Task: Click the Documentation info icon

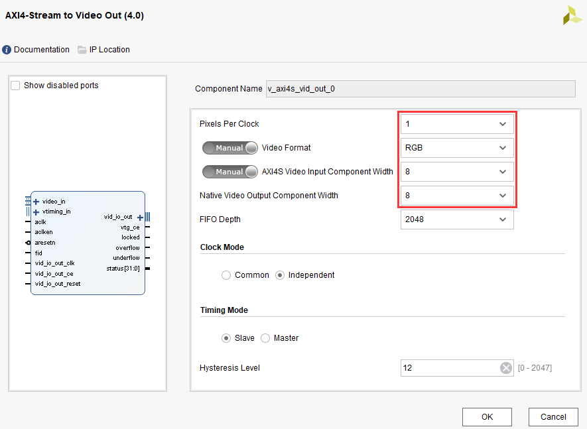Action: pyautogui.click(x=7, y=50)
